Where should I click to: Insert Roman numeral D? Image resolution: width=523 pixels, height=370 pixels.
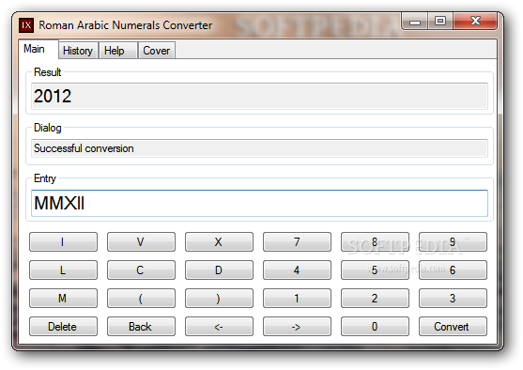pos(219,270)
